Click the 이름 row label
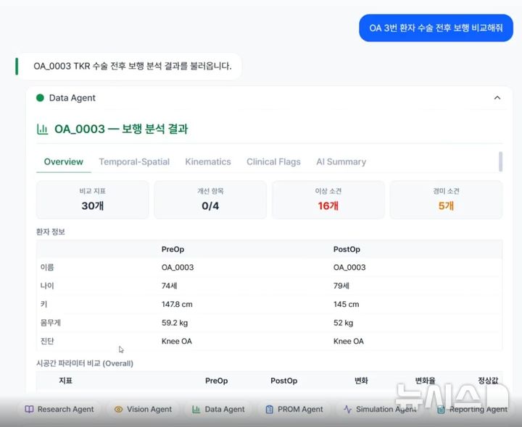 pos(47,268)
